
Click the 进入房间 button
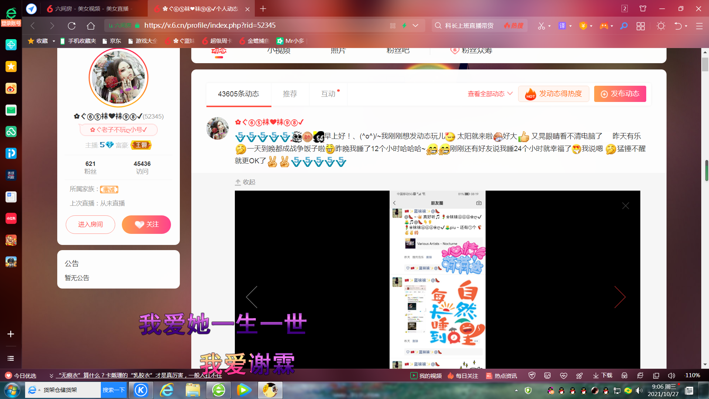pyautogui.click(x=90, y=225)
